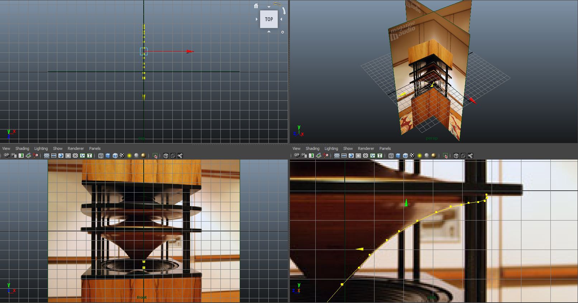The image size is (578, 303).
Task: Click Select Camera icon in front panel toolbar
Action: coord(6,156)
